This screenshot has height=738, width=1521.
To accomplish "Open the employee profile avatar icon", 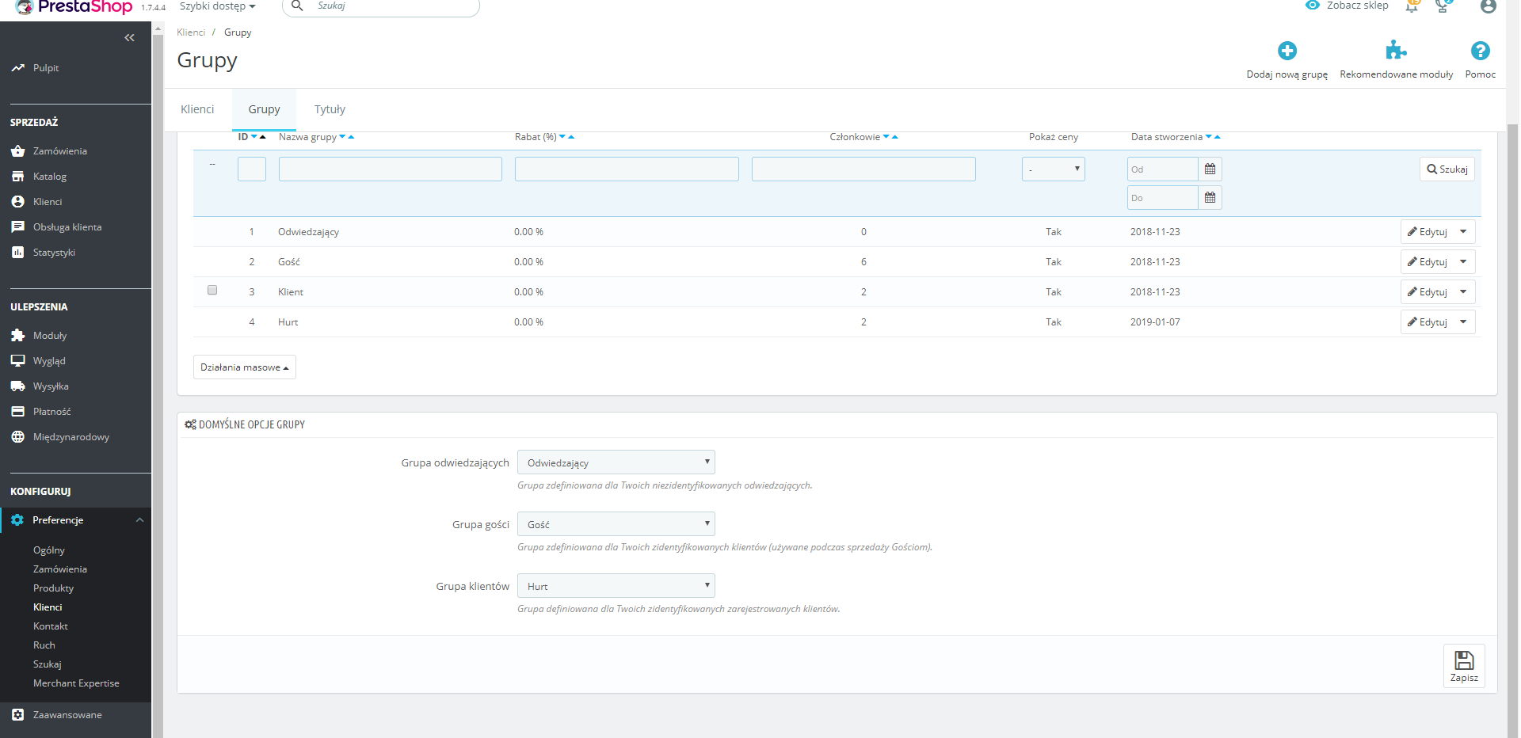I will click(x=1489, y=6).
